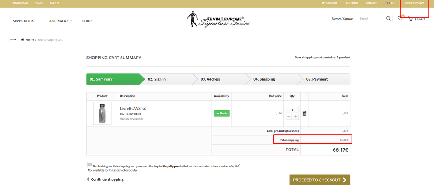434x195 pixels.
Task: Click Continue shopping link
Action: point(105,179)
